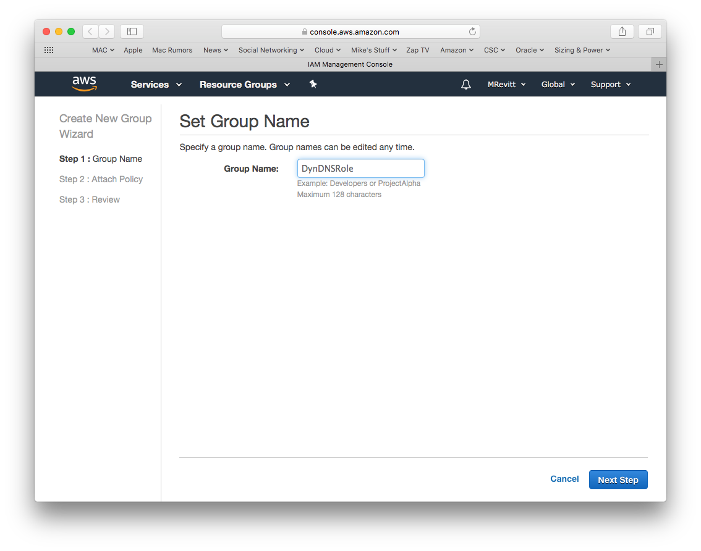Open the Mac Rumors bookmark
Screen dimensions: 701x551
pos(172,50)
